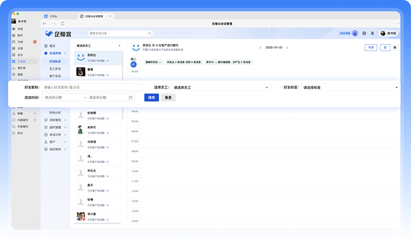Open 邮件 in the left sidebar
The height and width of the screenshot is (241, 411).
19,35
